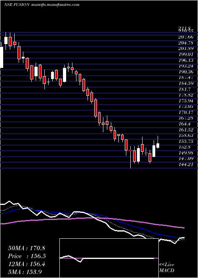Click the <<Live MACD label
The width and height of the screenshot is (198, 278).
[x=167, y=267]
